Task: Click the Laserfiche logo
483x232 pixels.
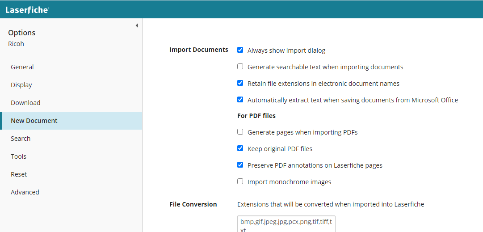Action: coord(27,9)
